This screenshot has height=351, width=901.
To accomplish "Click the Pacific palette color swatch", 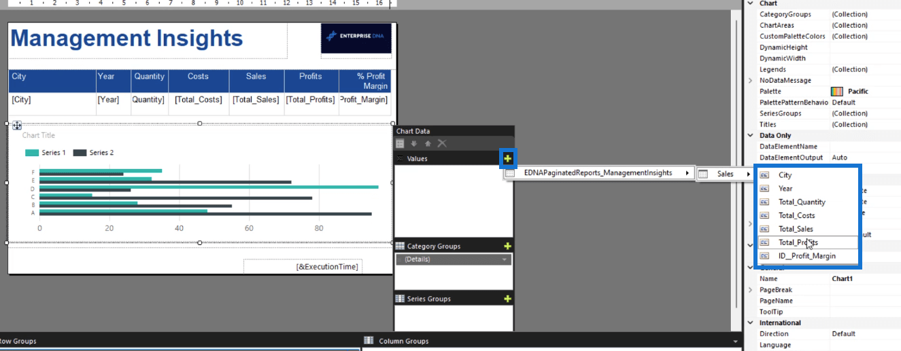I will coord(837,91).
